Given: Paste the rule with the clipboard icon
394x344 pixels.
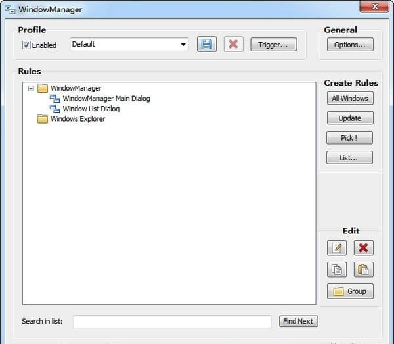Looking at the screenshot, I should (363, 270).
